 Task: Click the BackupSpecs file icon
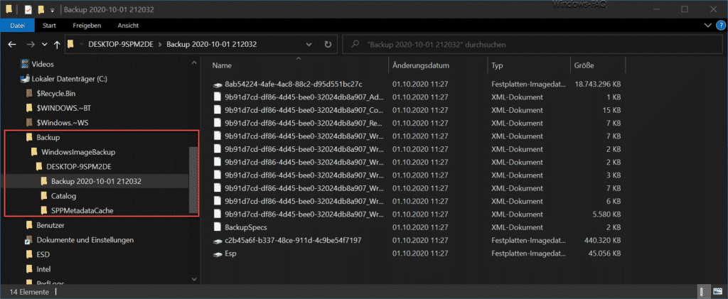tap(218, 227)
